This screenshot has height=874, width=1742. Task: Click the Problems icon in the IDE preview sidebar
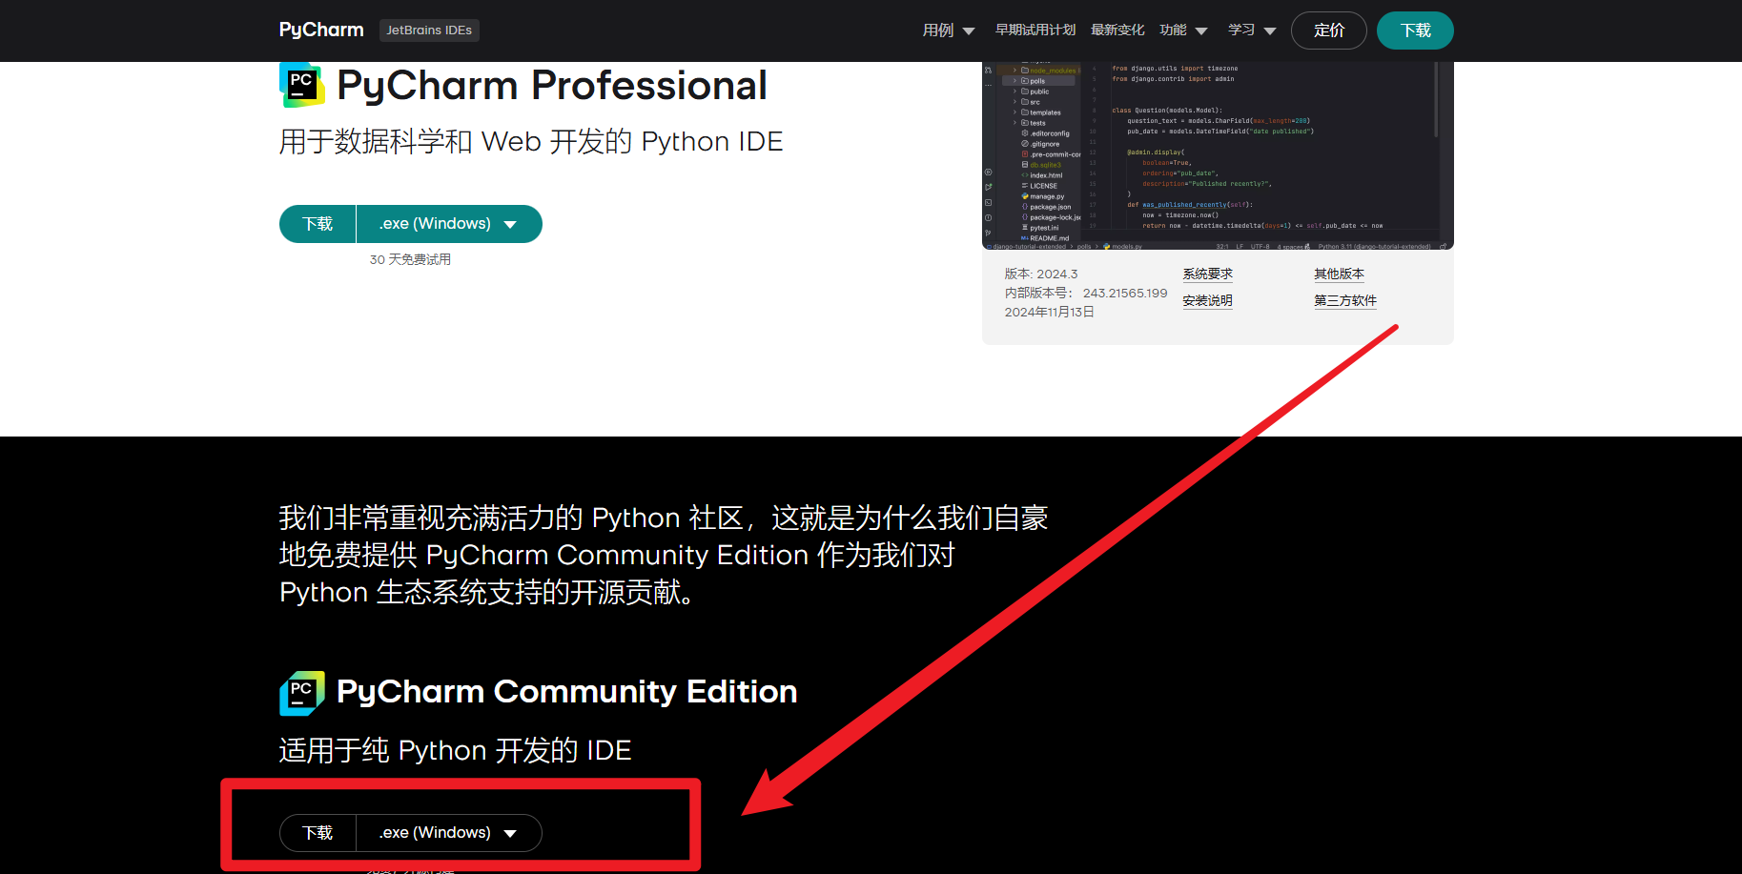988,217
